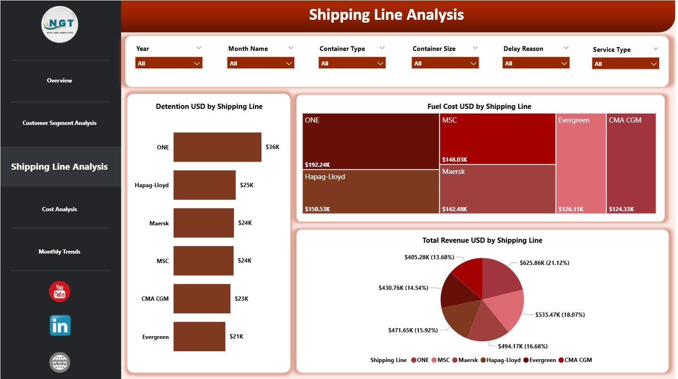This screenshot has height=379, width=678.
Task: Click the NGT logo at top left
Action: coord(59,25)
